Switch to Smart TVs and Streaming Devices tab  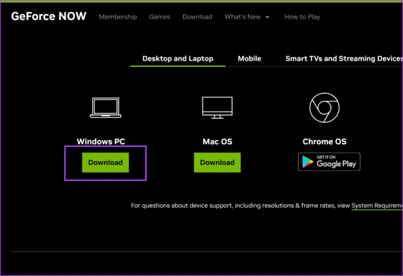pyautogui.click(x=344, y=59)
